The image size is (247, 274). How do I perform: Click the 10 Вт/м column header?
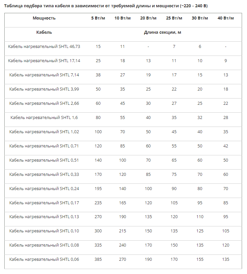123,18
